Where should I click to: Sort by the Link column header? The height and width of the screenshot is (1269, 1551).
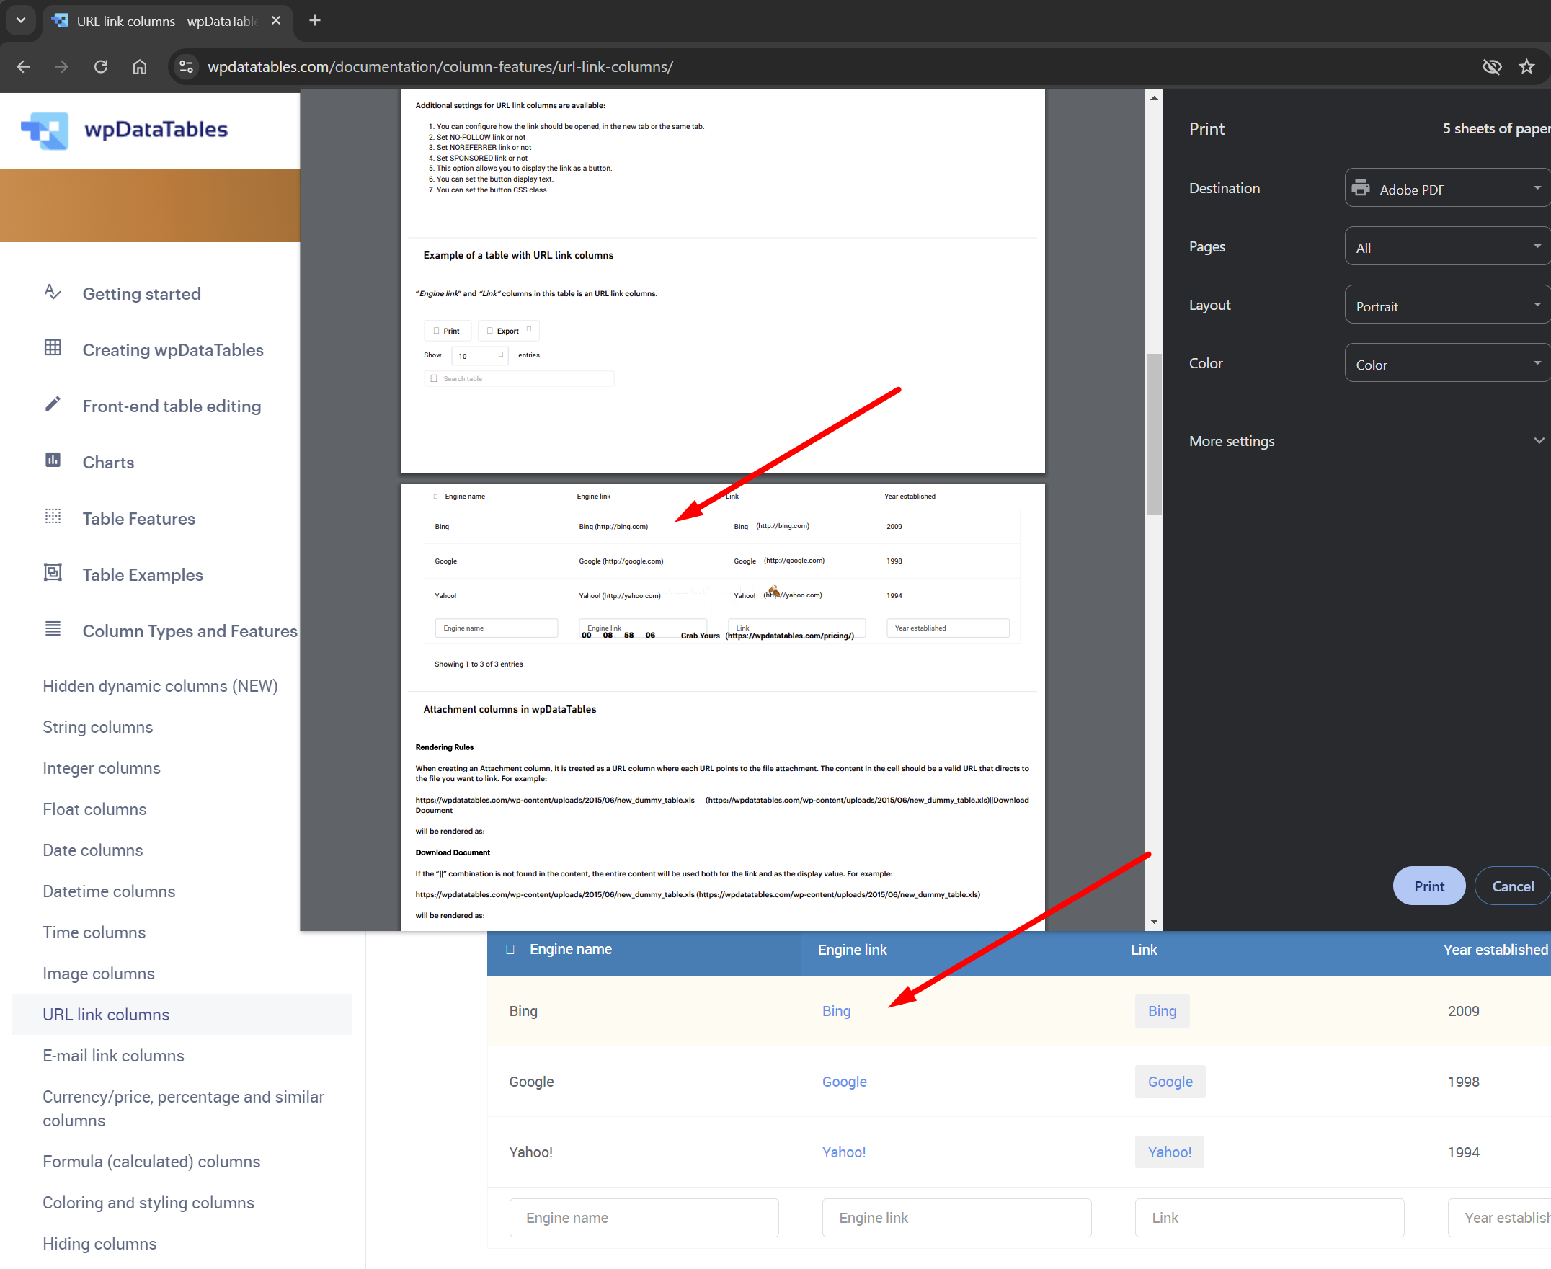(1144, 950)
